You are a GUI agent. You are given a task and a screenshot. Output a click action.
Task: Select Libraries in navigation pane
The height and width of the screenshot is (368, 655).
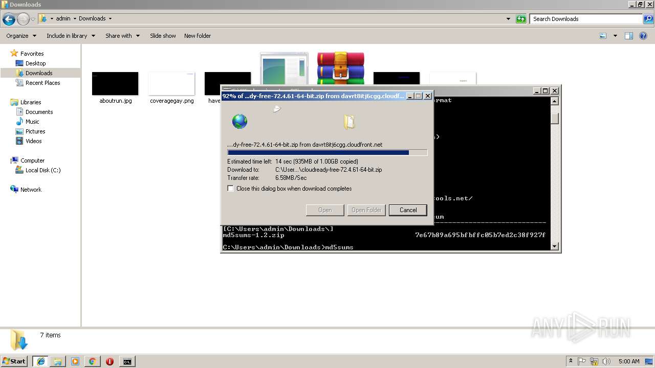coord(31,102)
